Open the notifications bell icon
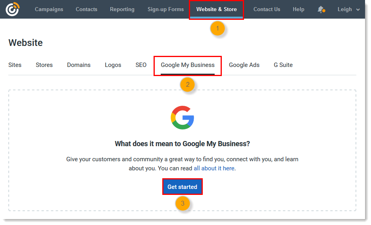 click(x=321, y=10)
